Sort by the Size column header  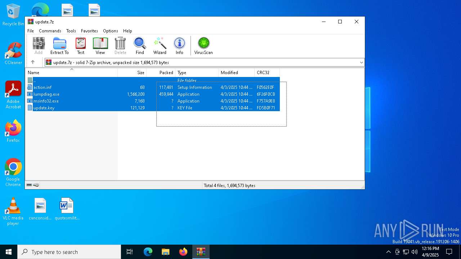[x=132, y=72]
